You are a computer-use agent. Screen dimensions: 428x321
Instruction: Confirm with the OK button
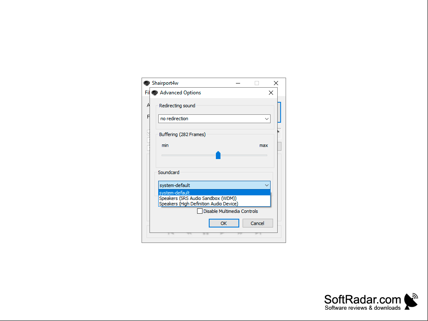coord(224,223)
